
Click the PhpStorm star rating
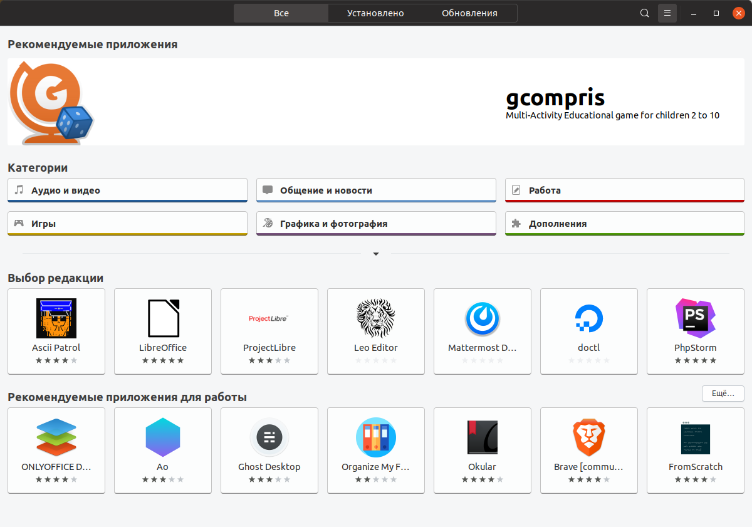696,360
